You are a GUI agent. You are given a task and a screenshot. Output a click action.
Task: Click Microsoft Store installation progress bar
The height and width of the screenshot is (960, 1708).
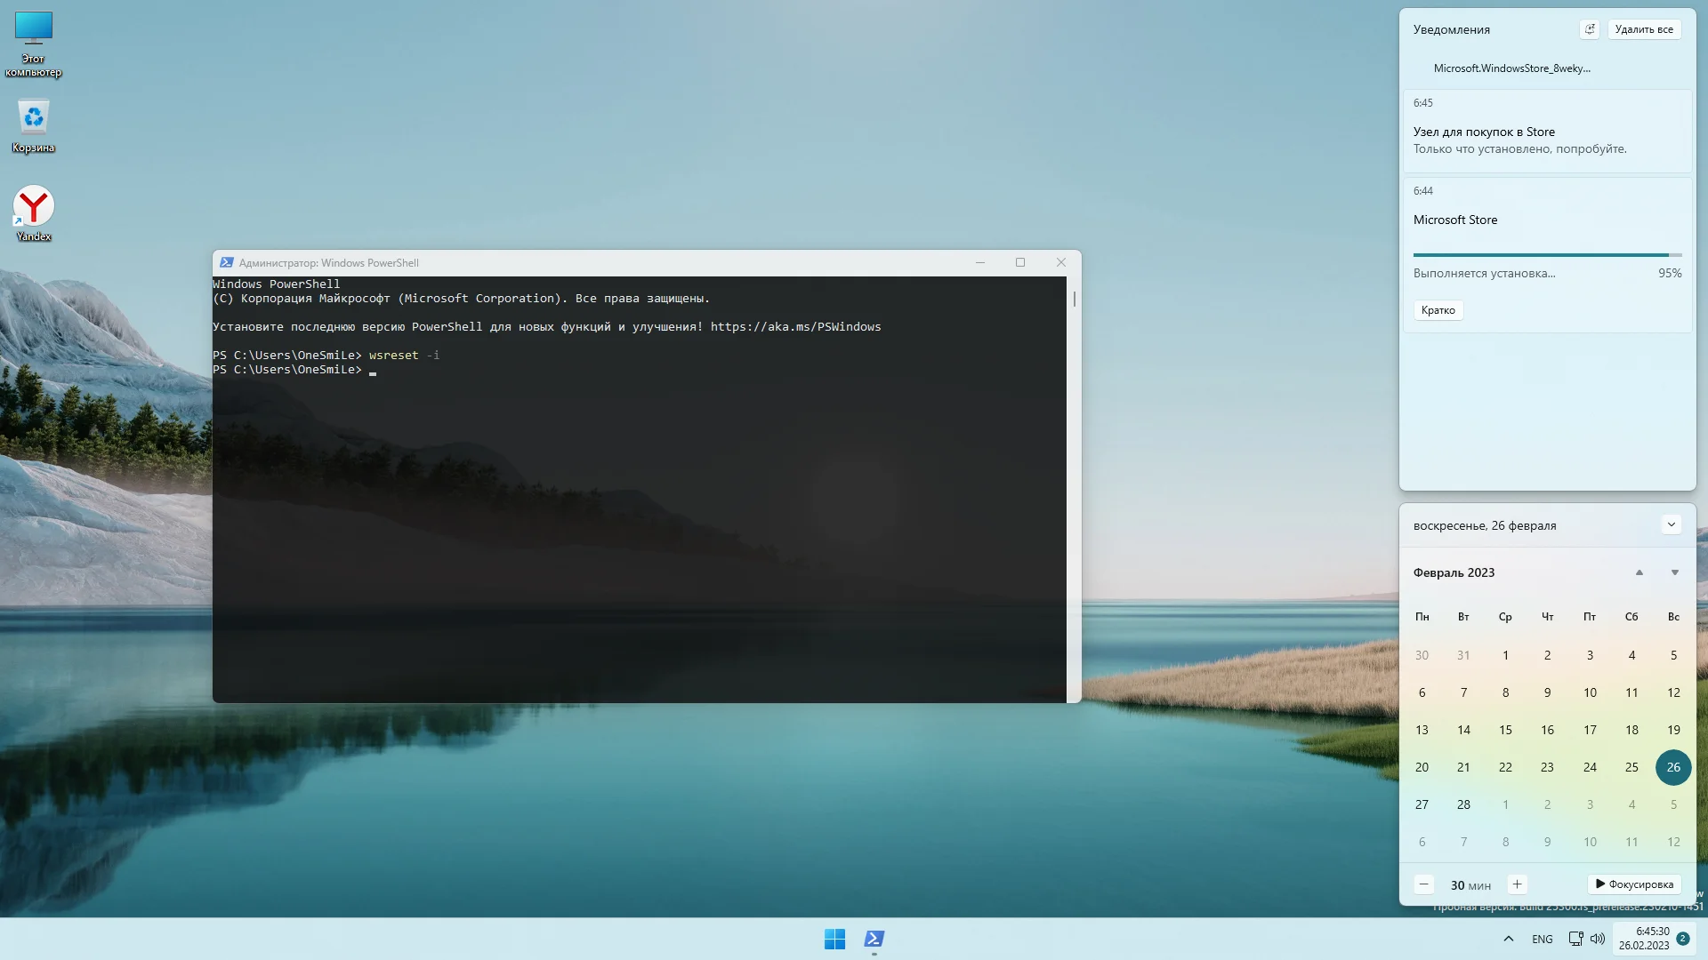pyautogui.click(x=1546, y=255)
